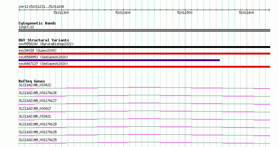Click the magenta intron line under SLC11A2|NM_000617
The width and height of the screenshot is (279, 147).
(144, 111)
